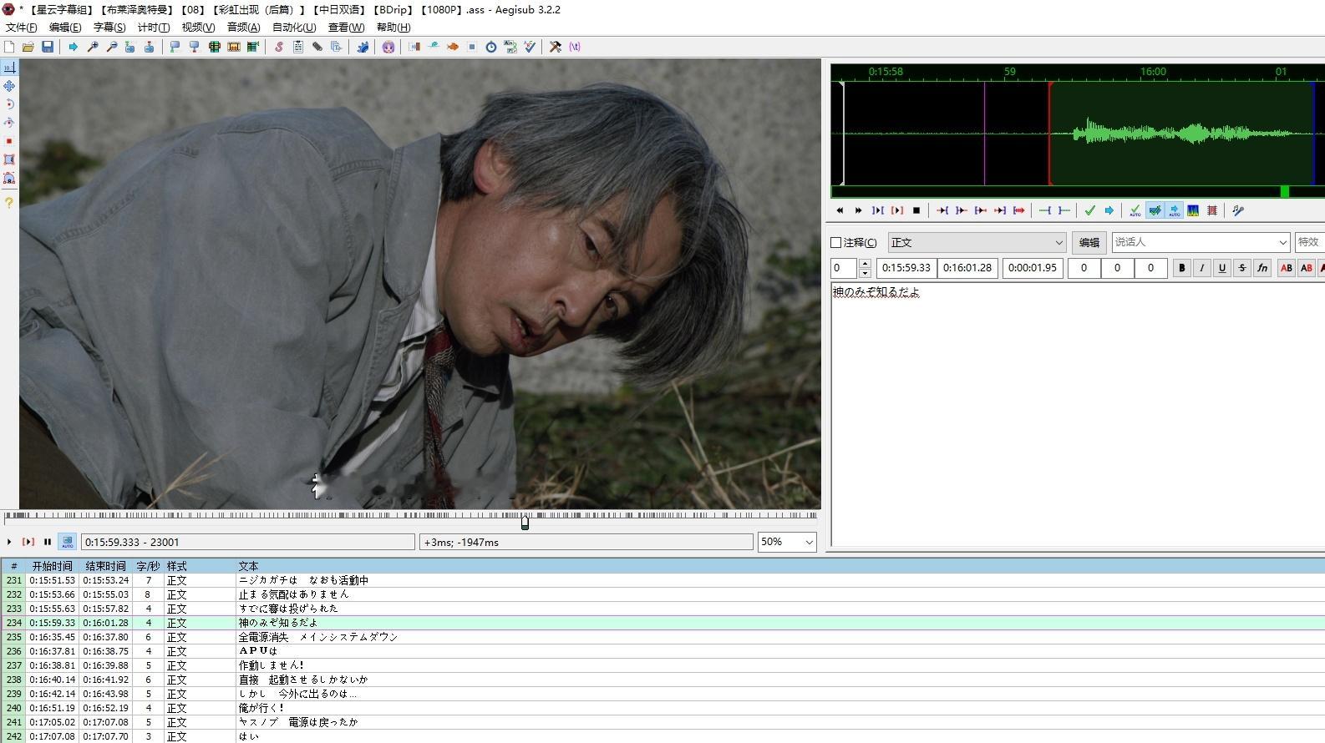This screenshot has height=743, width=1325.
Task: Go to next line in audio toolbar
Action: [858, 210]
